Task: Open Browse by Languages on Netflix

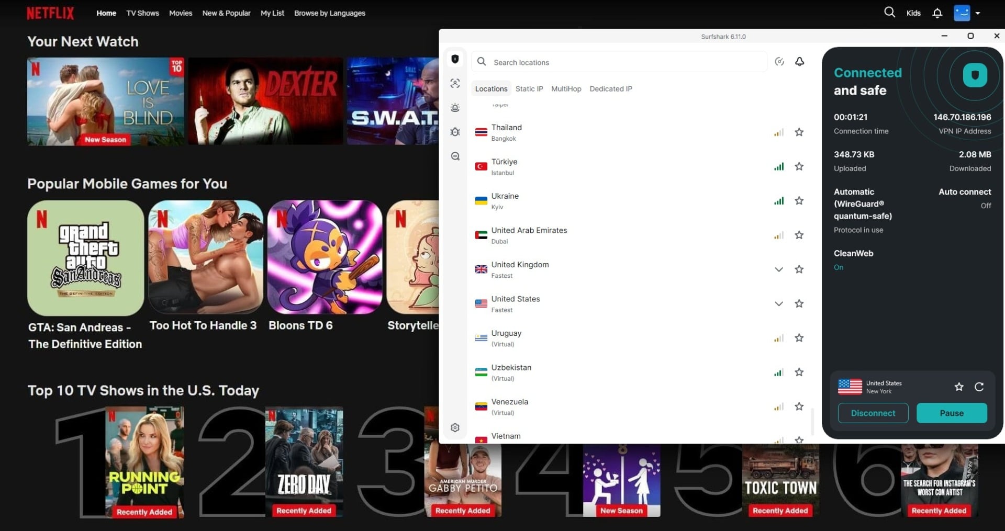Action: 330,13
